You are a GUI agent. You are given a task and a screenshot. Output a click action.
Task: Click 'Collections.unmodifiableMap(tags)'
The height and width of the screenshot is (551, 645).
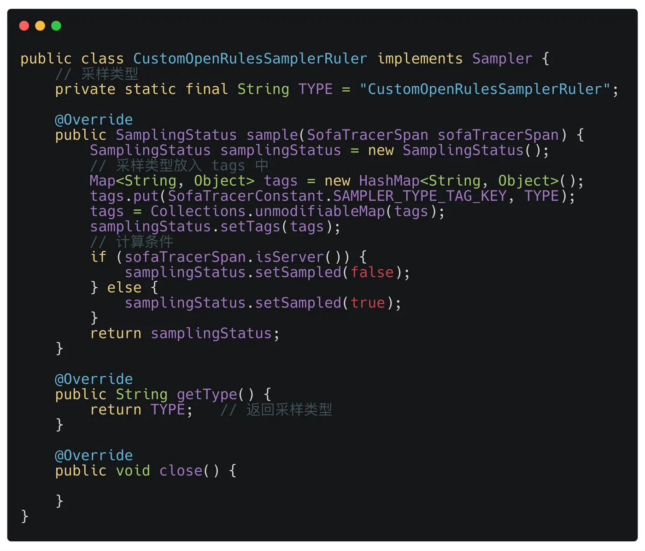pyautogui.click(x=293, y=211)
